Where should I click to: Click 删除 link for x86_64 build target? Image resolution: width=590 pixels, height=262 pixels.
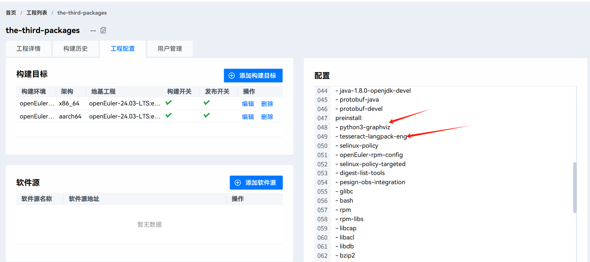click(x=267, y=104)
